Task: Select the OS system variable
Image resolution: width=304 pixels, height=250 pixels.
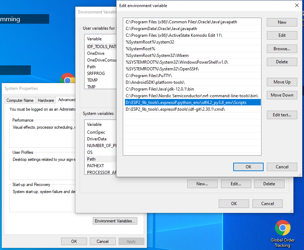Action: 101,152
